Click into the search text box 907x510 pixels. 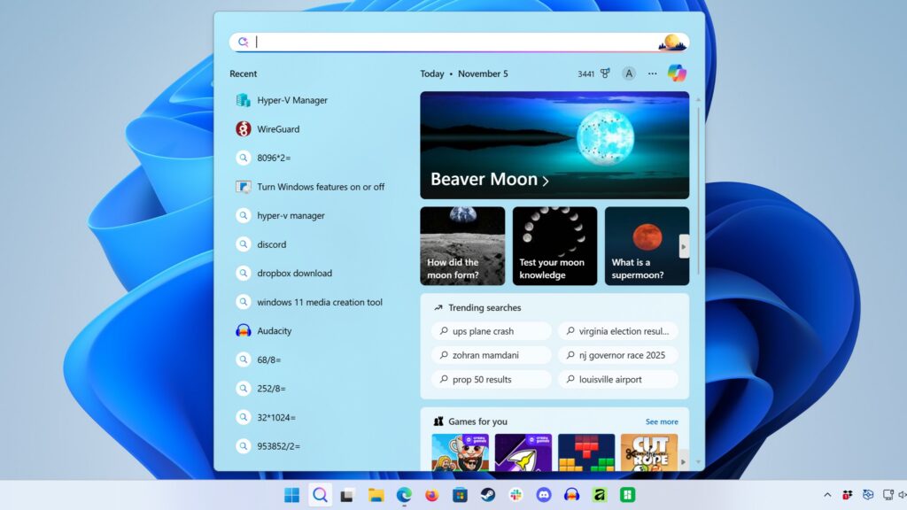452,42
